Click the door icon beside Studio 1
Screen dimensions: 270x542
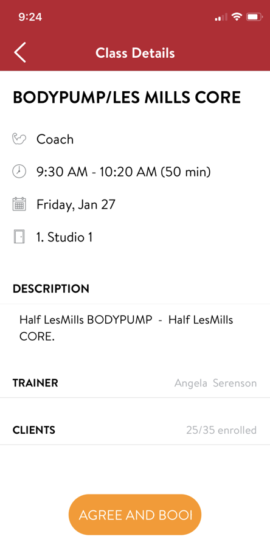[x=19, y=237]
